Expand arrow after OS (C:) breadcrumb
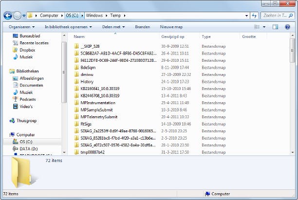The width and height of the screenshot is (298, 200). pos(82,16)
